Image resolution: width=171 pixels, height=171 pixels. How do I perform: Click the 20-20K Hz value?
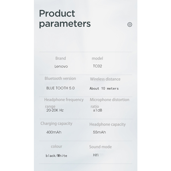coord(55,110)
